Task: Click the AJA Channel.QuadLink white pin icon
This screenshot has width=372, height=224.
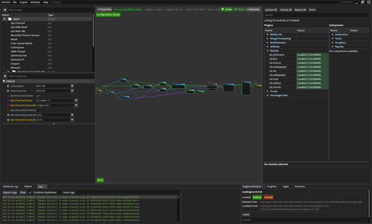Action: tap(8, 115)
